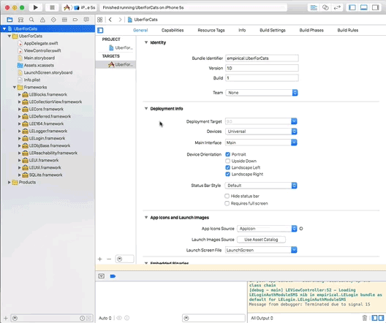Viewport: 386px width, 323px height.
Task: Enable Upside Down orientation checkbox
Action: tap(227, 161)
